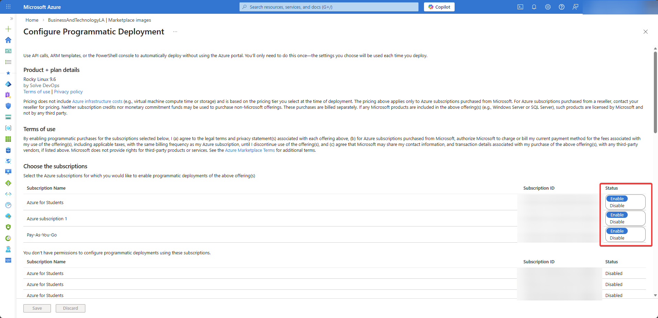The height and width of the screenshot is (318, 658).
Task: Open the Virtual networks arrows icon
Action: [8, 194]
